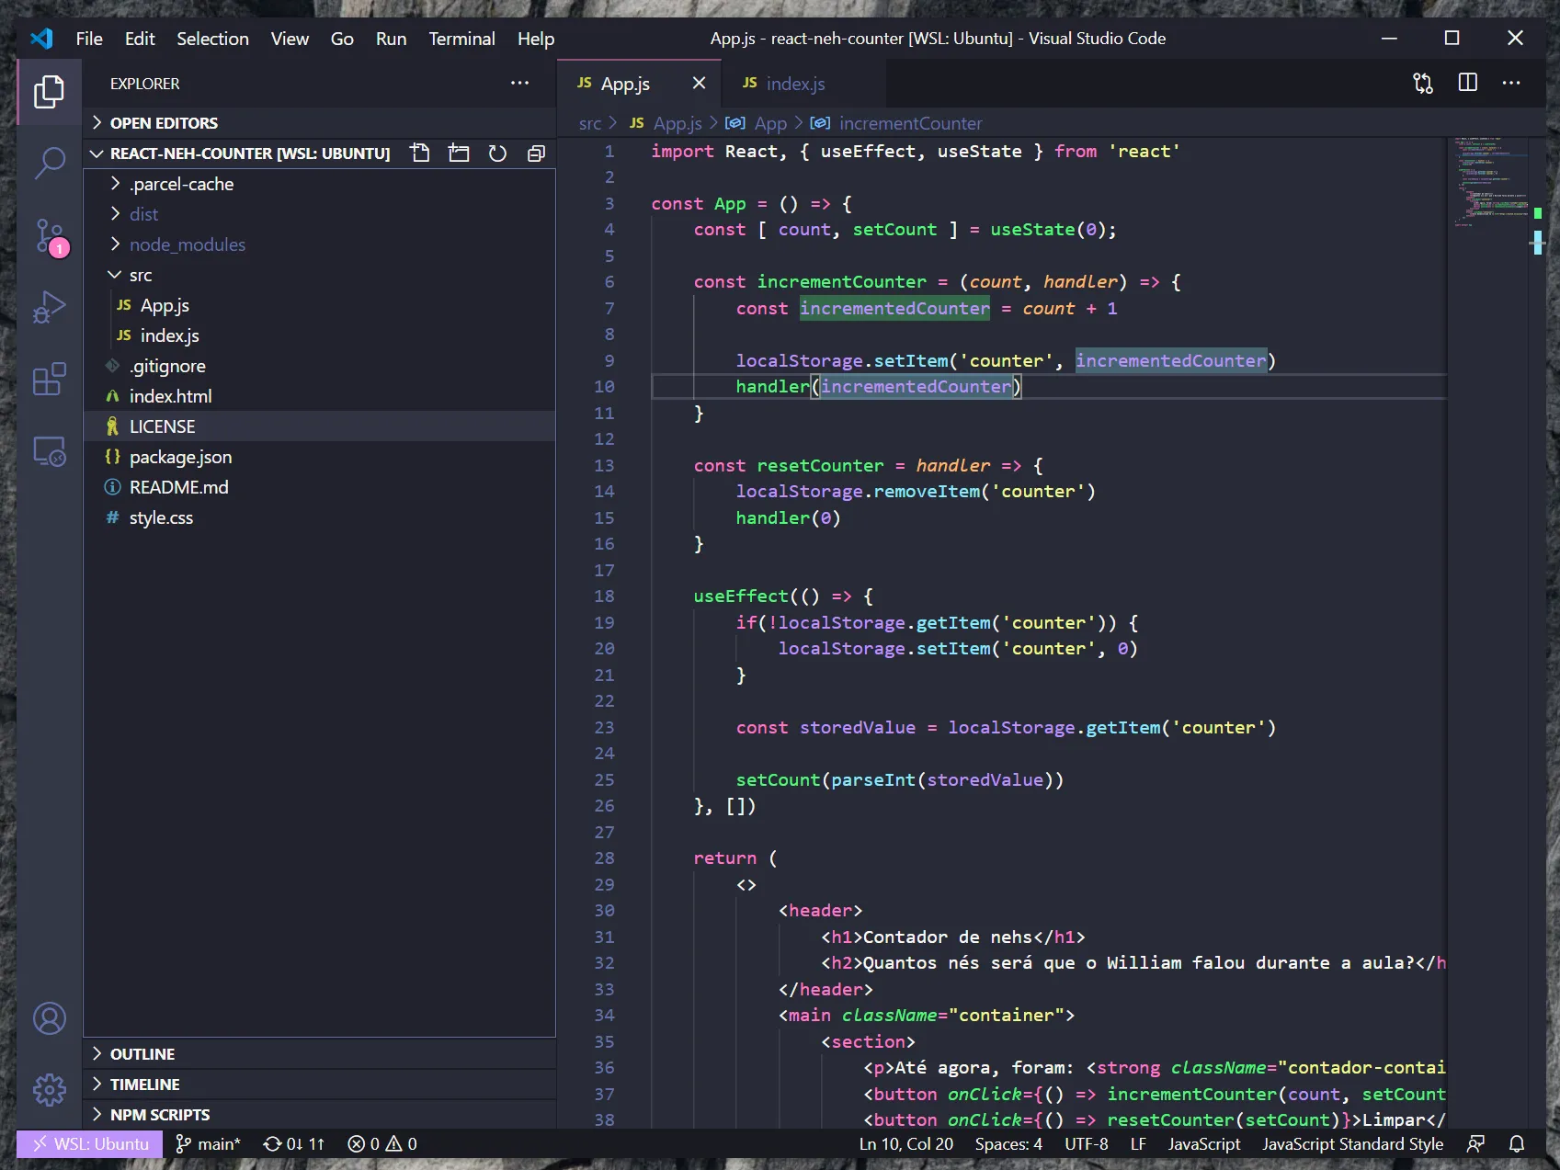
Task: Expand the OUTLINE section
Action: tap(142, 1053)
